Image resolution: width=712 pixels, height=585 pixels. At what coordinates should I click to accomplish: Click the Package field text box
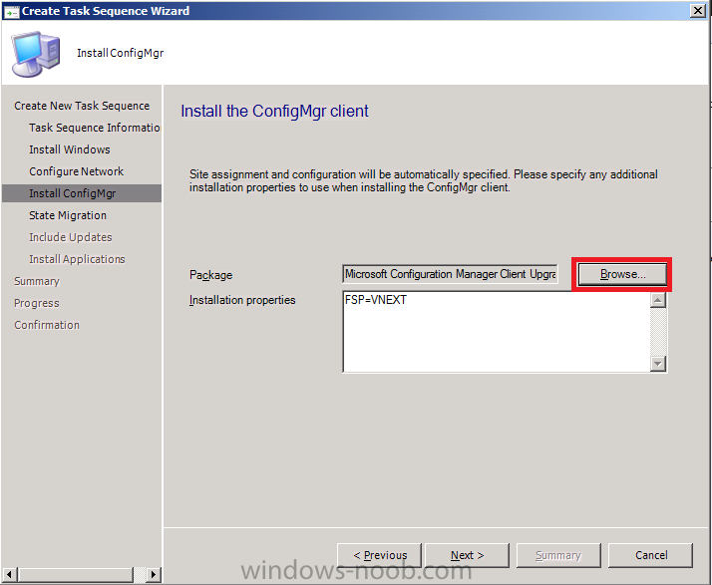click(450, 274)
